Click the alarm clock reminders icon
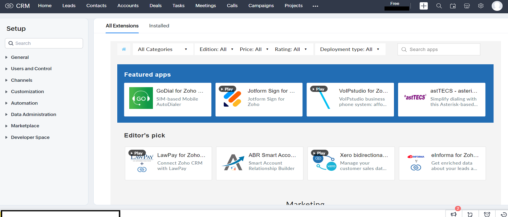 487,214
